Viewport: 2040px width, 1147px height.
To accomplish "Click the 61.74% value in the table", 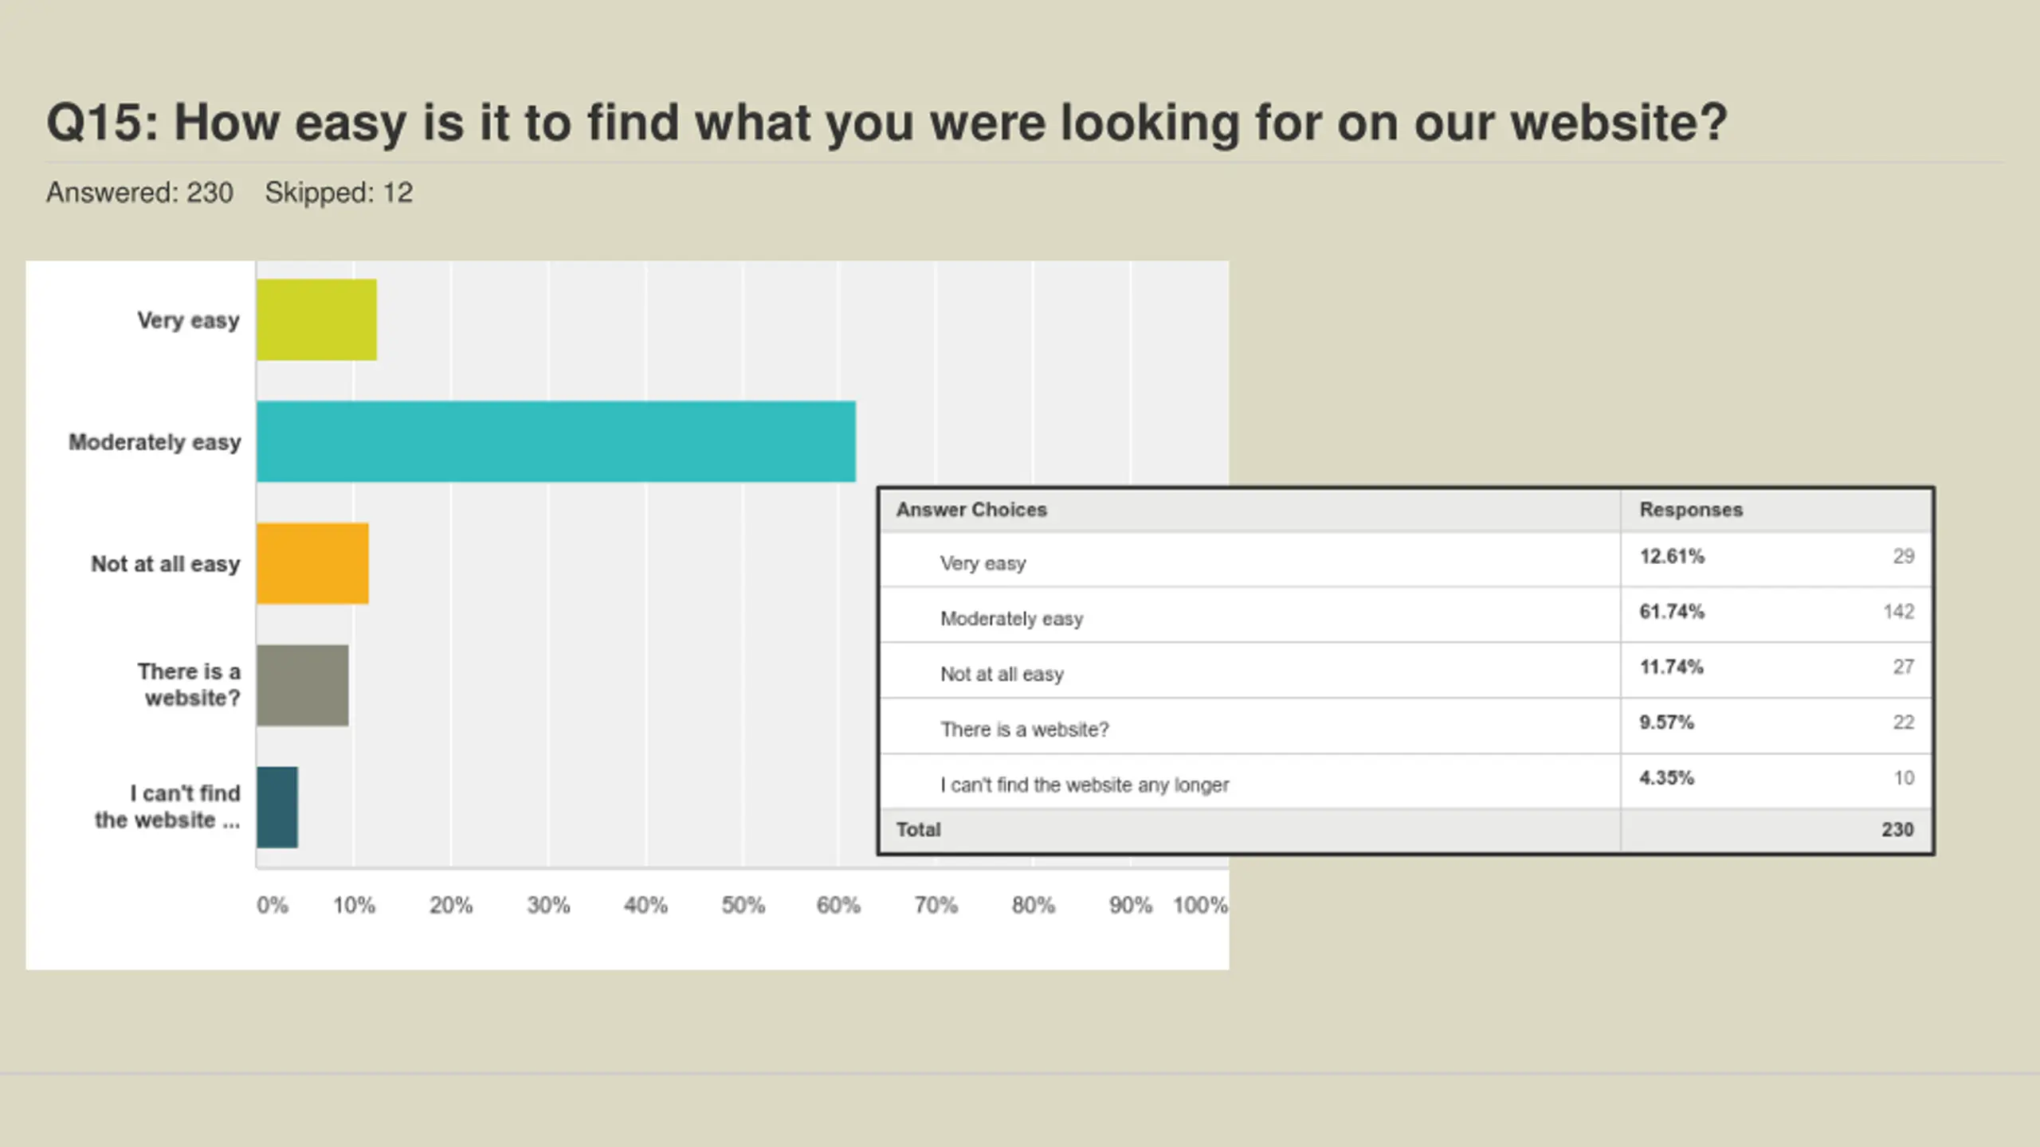I will click(x=1671, y=612).
